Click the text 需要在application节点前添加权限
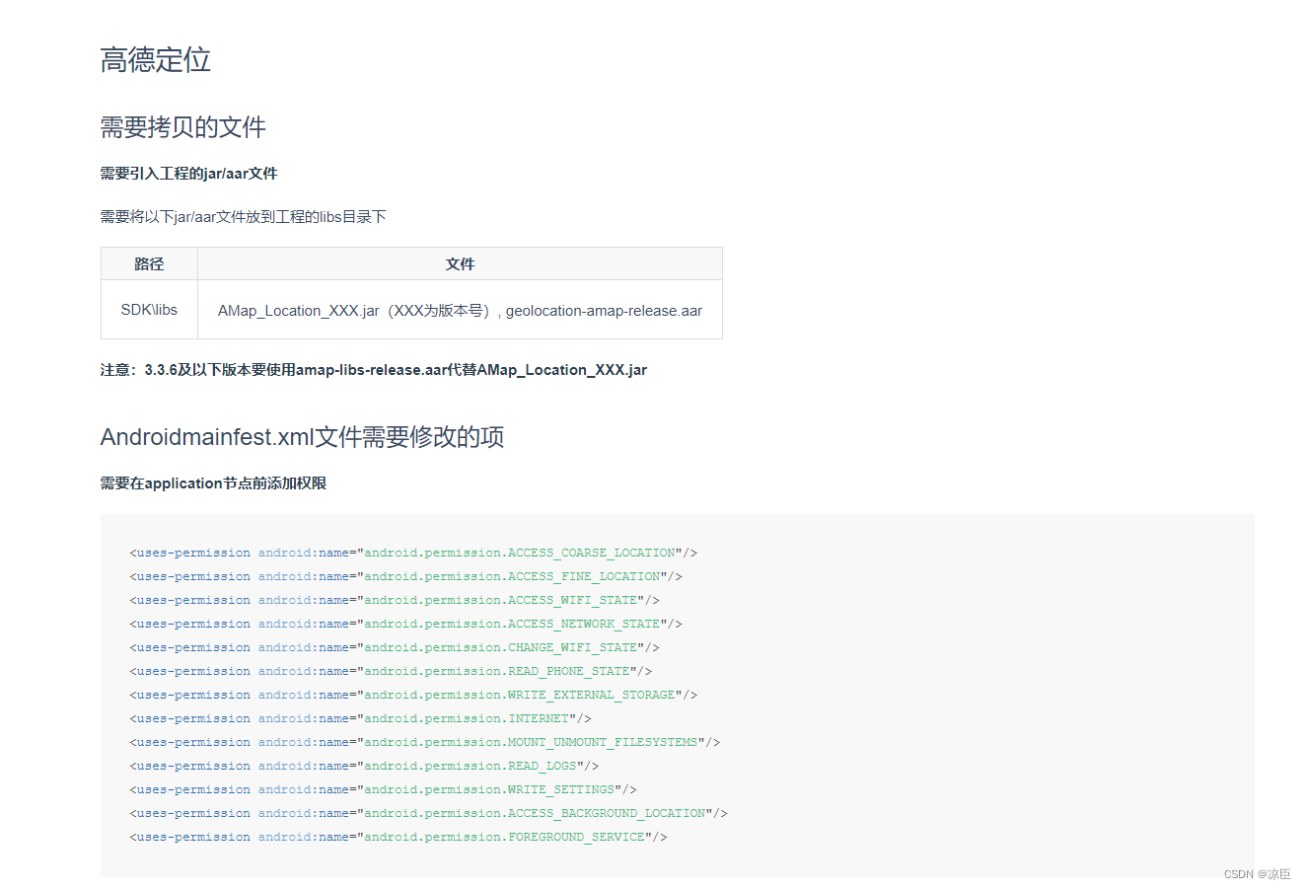Screen dimensions: 1306x889 (213, 483)
